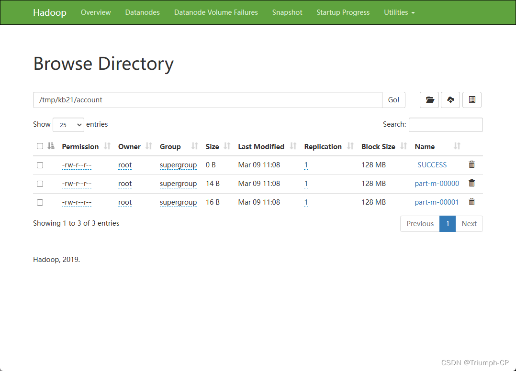This screenshot has height=371, width=516.
Task: Click the Next pagination button
Action: coord(469,224)
